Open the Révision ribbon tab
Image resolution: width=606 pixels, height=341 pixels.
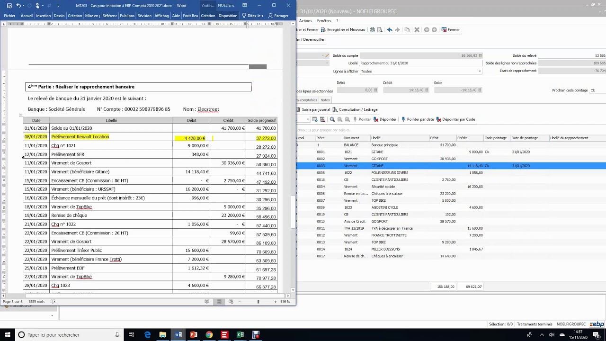pos(144,16)
